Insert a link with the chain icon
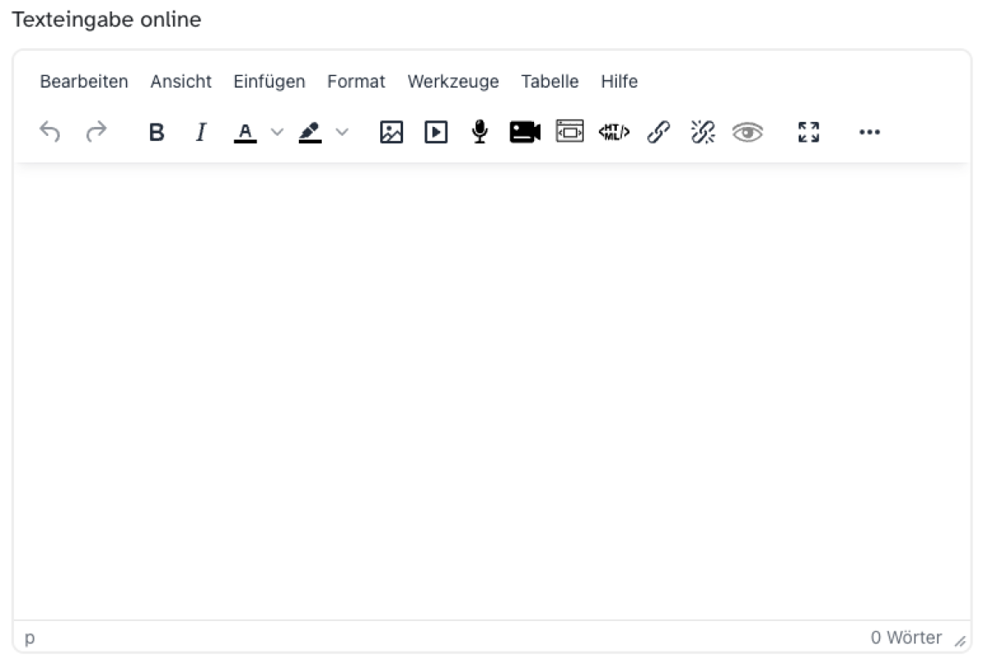This screenshot has width=983, height=664. pyautogui.click(x=659, y=132)
